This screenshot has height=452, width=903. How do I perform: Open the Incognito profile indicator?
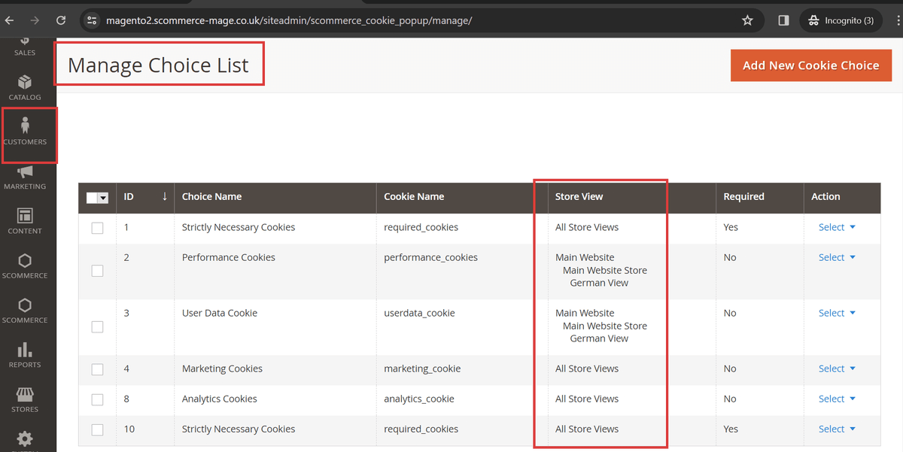tap(841, 20)
